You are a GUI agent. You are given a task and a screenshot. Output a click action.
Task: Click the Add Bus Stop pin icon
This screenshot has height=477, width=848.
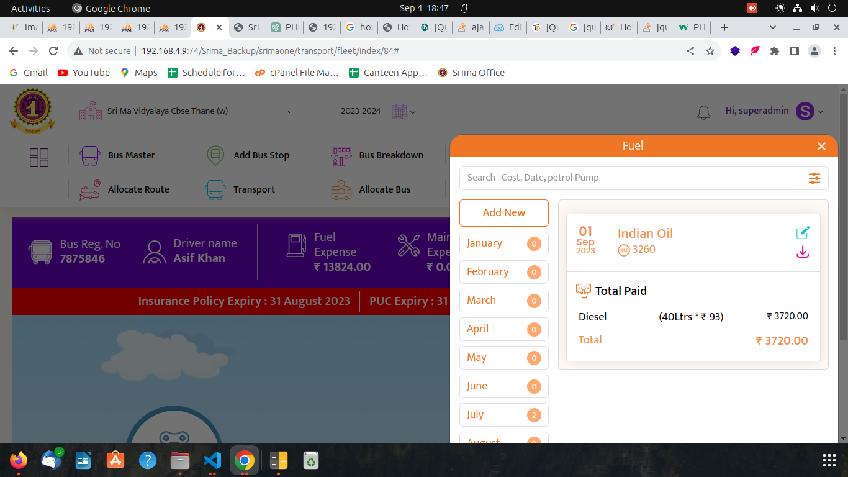tap(215, 155)
